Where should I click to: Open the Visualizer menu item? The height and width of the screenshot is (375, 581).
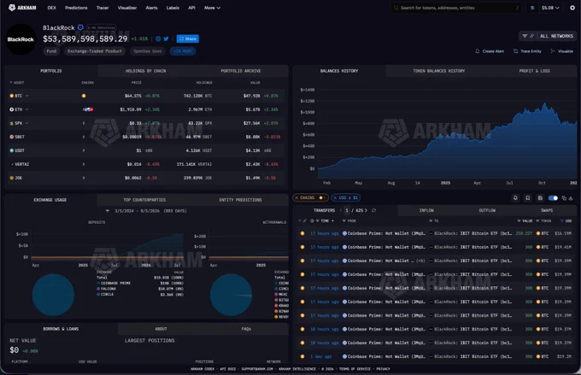point(127,8)
